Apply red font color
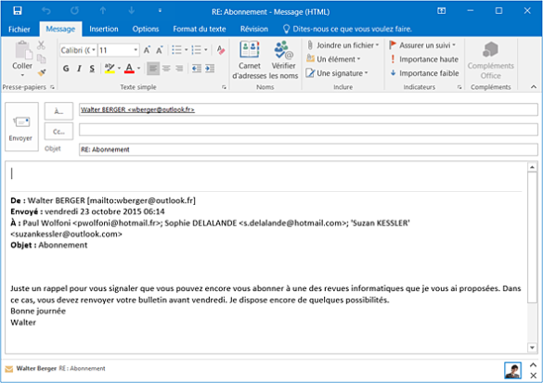Image resolution: width=543 pixels, height=383 pixels. point(129,68)
